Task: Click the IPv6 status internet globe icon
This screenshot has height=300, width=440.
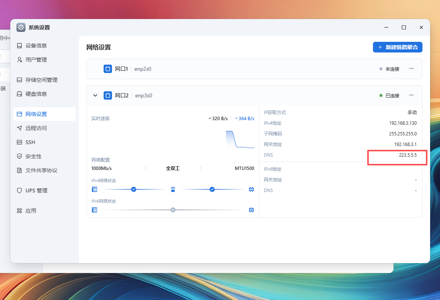Action: coord(251,210)
